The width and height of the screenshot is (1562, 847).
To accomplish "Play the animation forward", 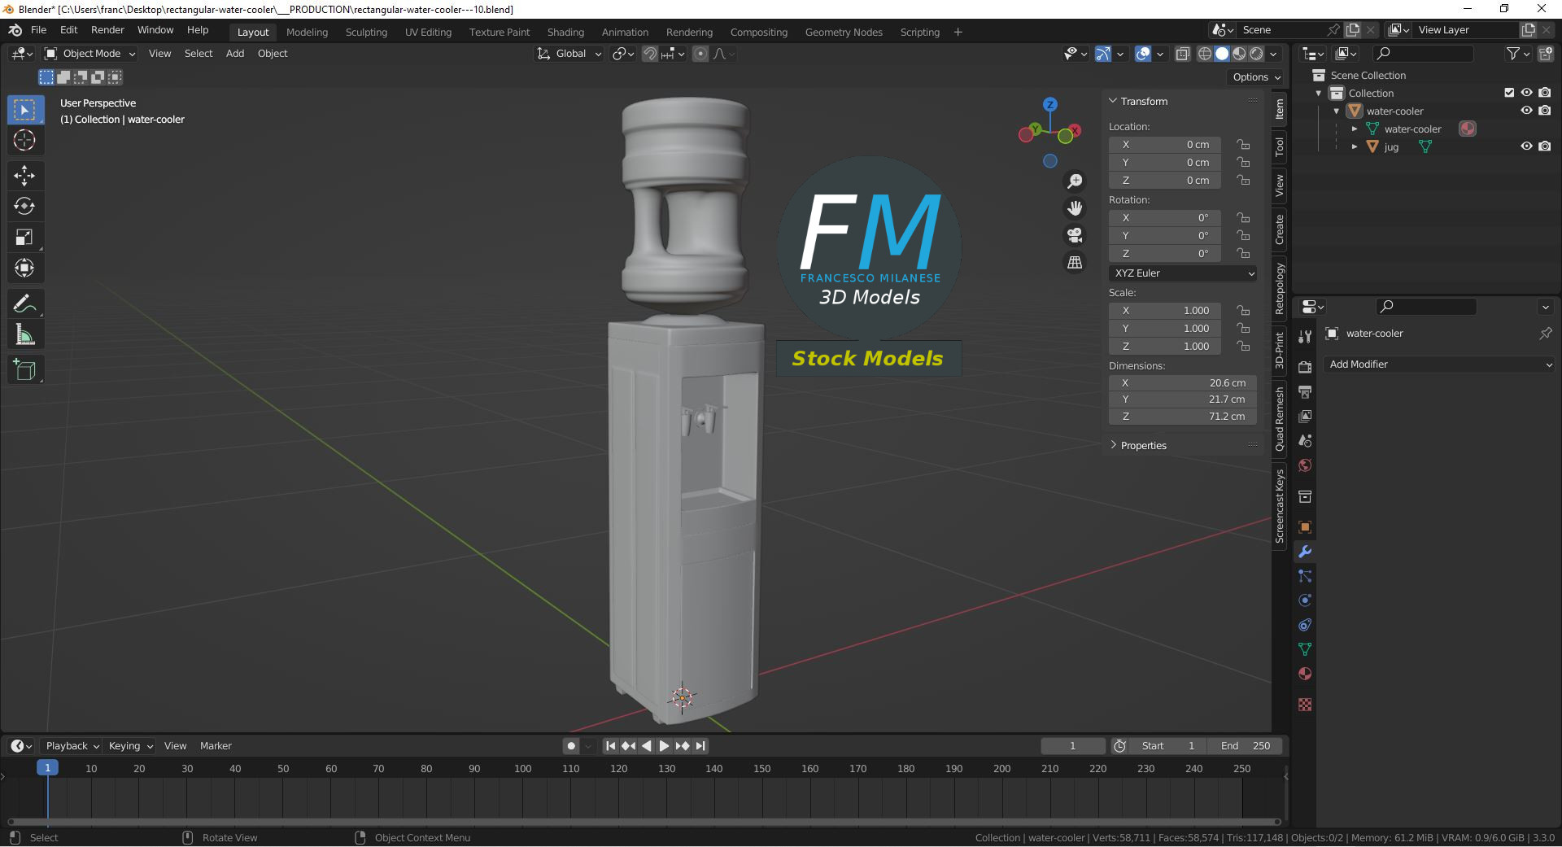I will [x=664, y=746].
